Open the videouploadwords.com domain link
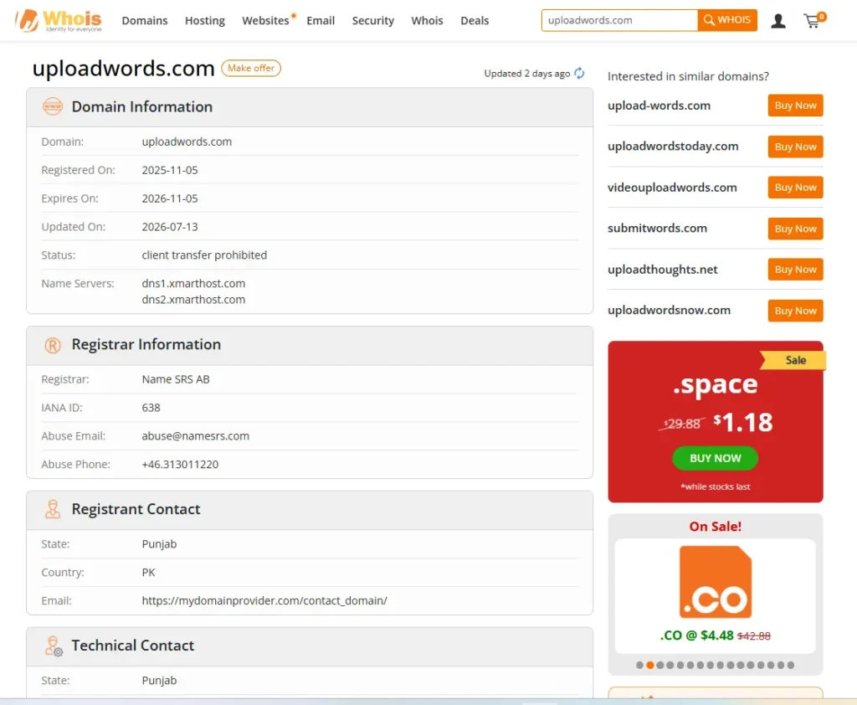This screenshot has width=857, height=705. (672, 188)
